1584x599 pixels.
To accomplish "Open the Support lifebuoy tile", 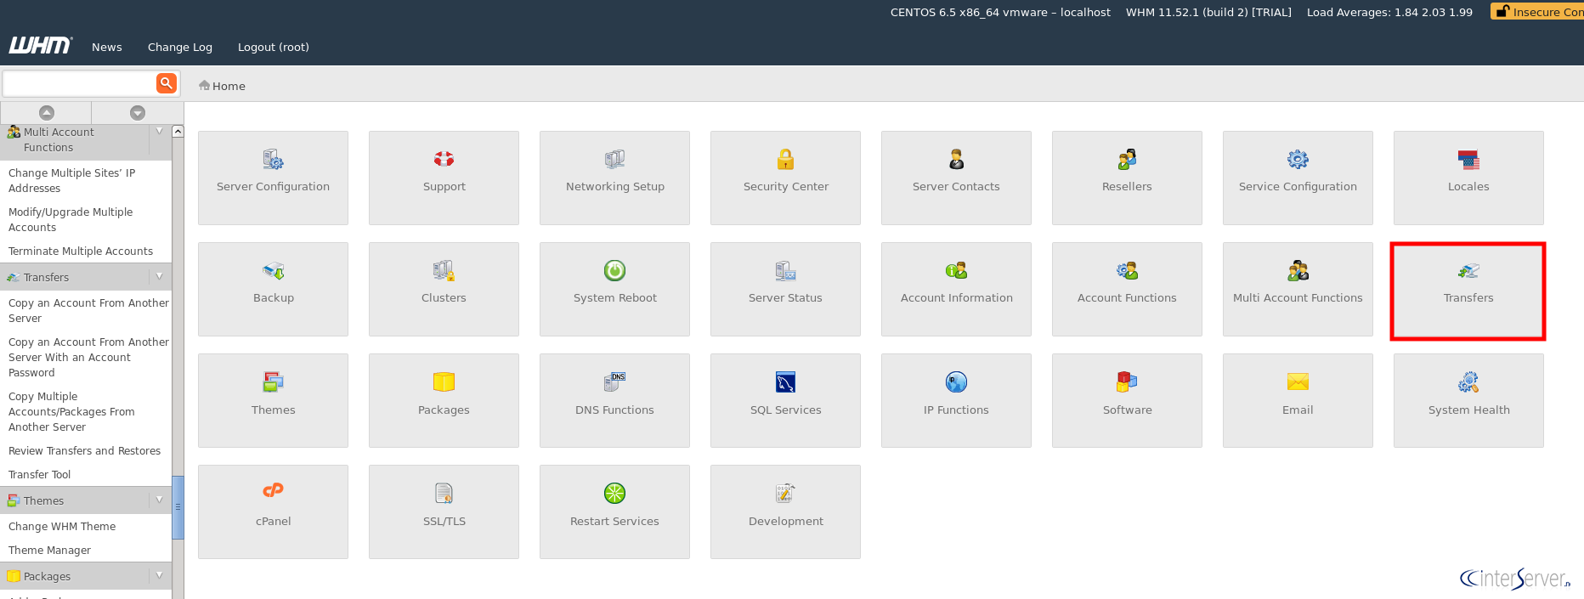I will (444, 178).
